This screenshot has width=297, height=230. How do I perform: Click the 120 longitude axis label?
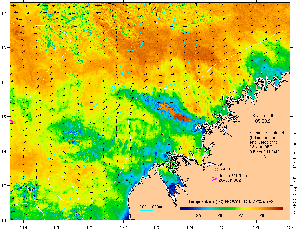point(57,227)
